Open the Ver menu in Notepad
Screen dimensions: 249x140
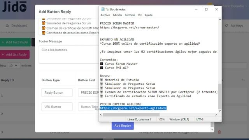(x=140, y=15)
